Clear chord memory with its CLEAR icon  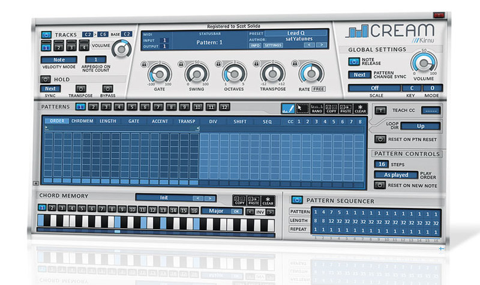click(x=268, y=200)
